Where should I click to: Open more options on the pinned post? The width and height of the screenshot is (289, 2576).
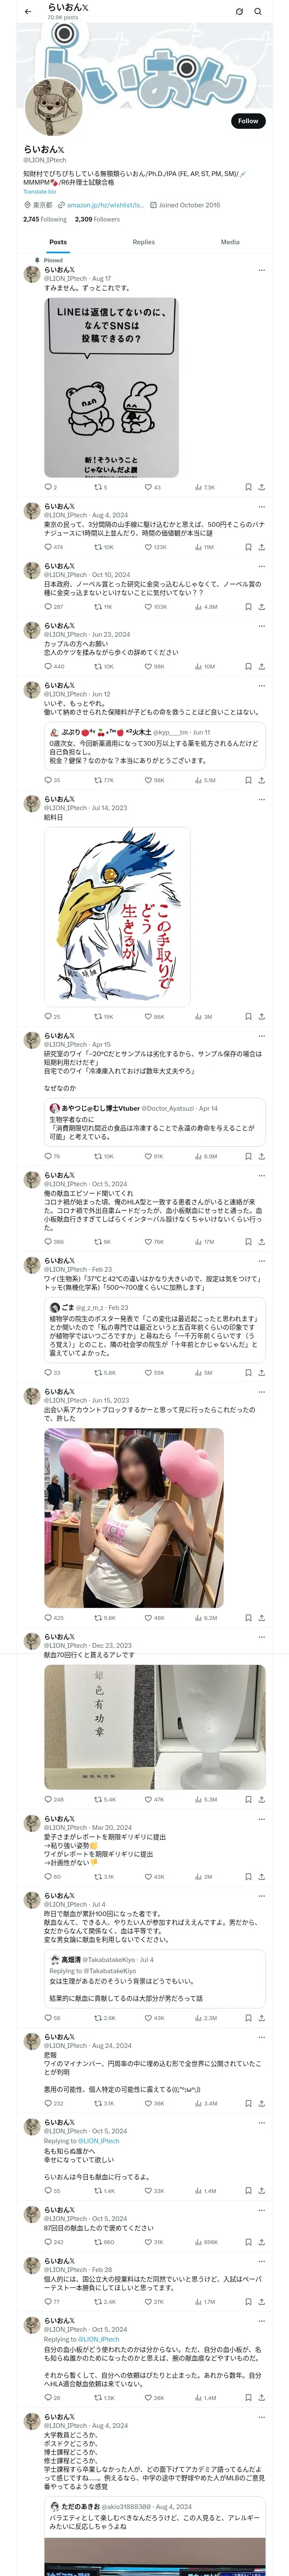point(261,270)
